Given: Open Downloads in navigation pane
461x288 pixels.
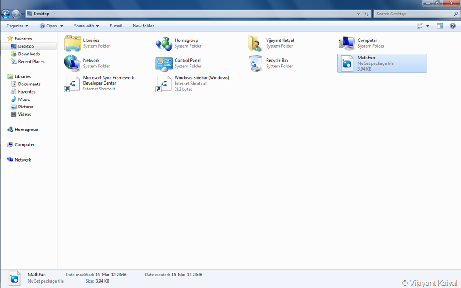Looking at the screenshot, I should click(x=29, y=54).
